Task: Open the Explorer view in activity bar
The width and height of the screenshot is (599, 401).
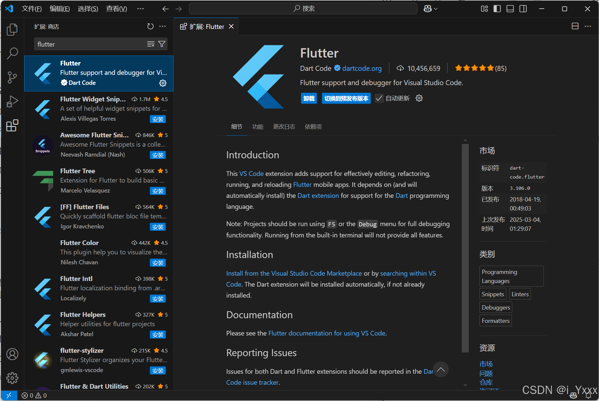Action: tap(12, 29)
